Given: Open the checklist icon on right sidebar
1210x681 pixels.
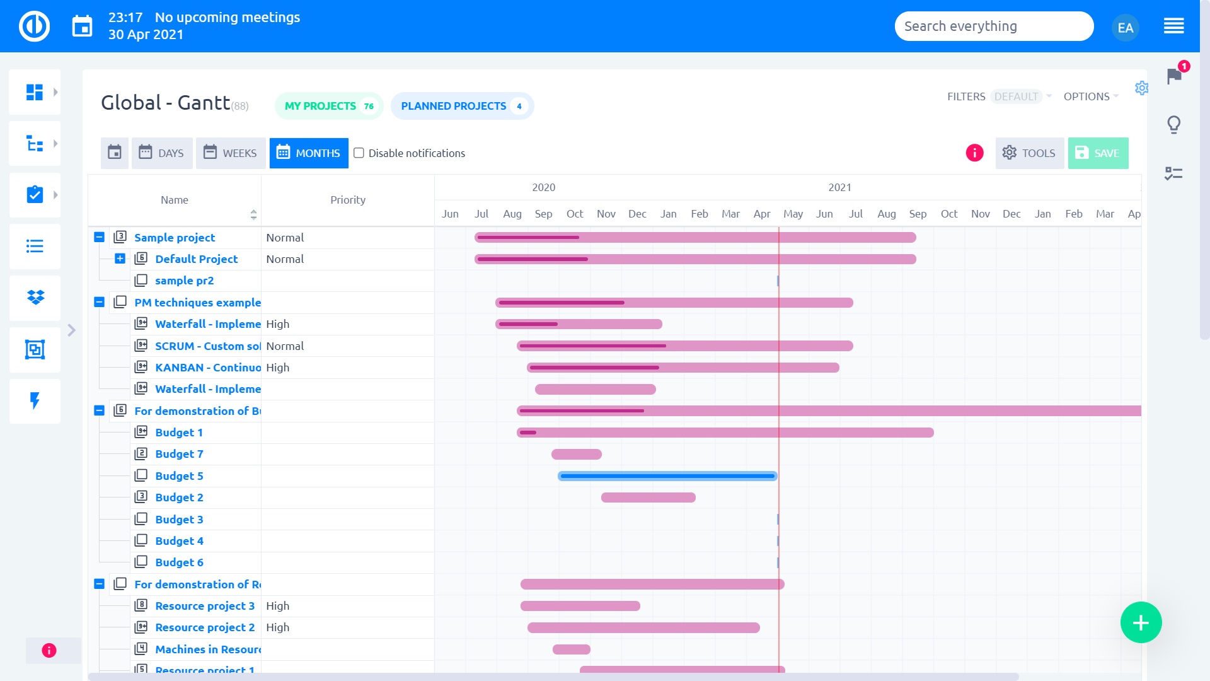Looking at the screenshot, I should (1174, 174).
